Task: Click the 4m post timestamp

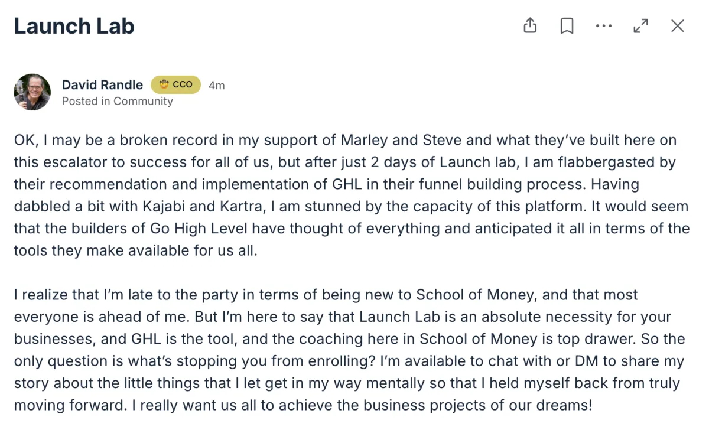Action: tap(217, 85)
